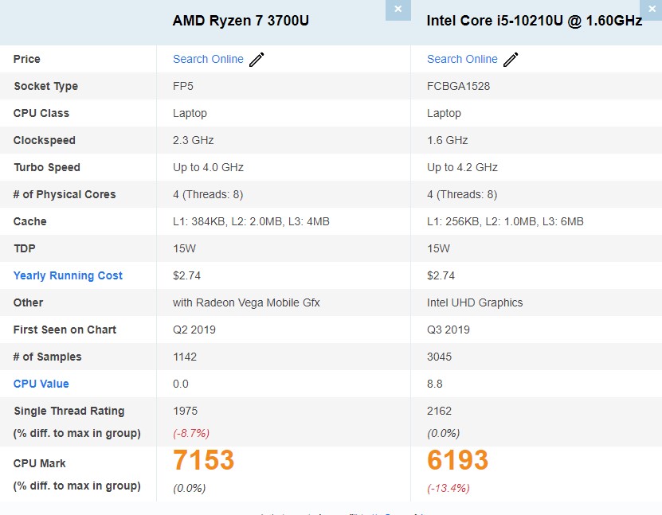Click with Radeon Vega Mobile Gfx text

point(246,302)
